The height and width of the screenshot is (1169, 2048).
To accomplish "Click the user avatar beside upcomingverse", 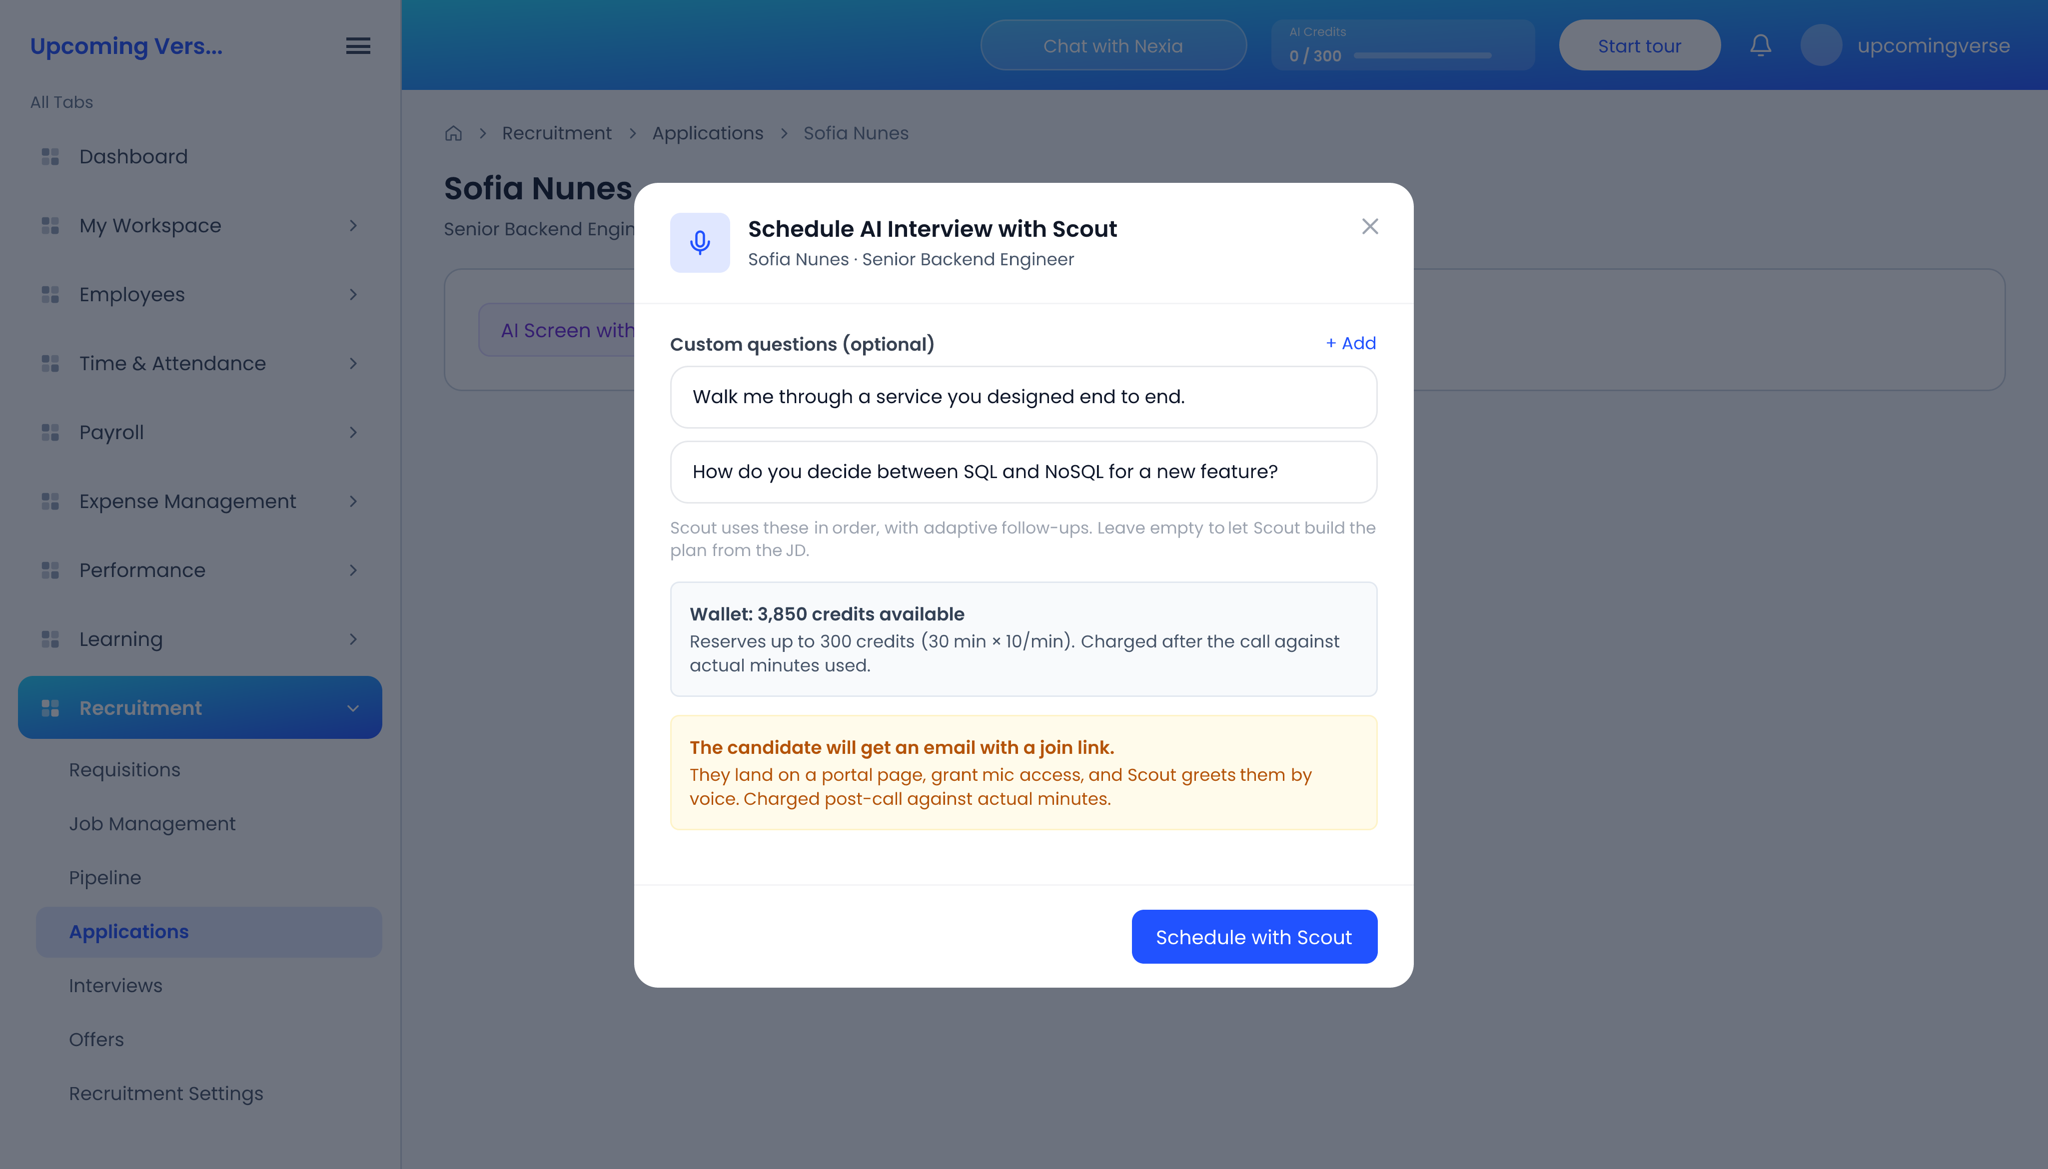I will pos(1821,45).
